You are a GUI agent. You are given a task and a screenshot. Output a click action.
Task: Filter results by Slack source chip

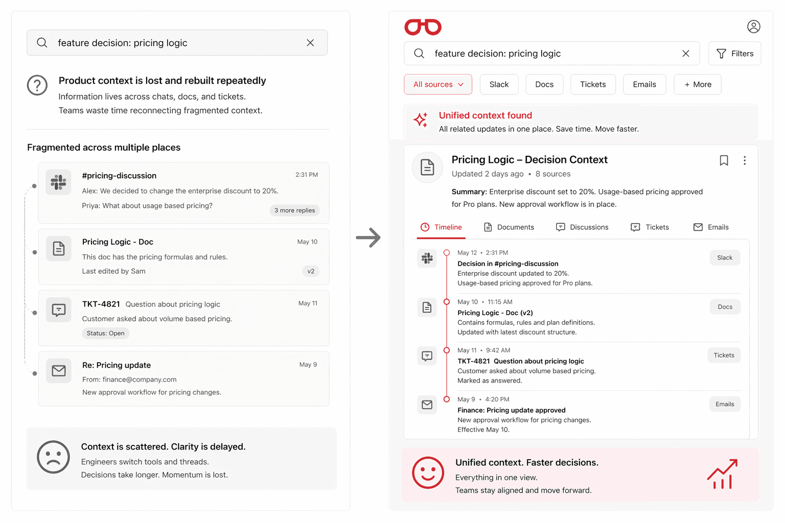[x=499, y=84]
